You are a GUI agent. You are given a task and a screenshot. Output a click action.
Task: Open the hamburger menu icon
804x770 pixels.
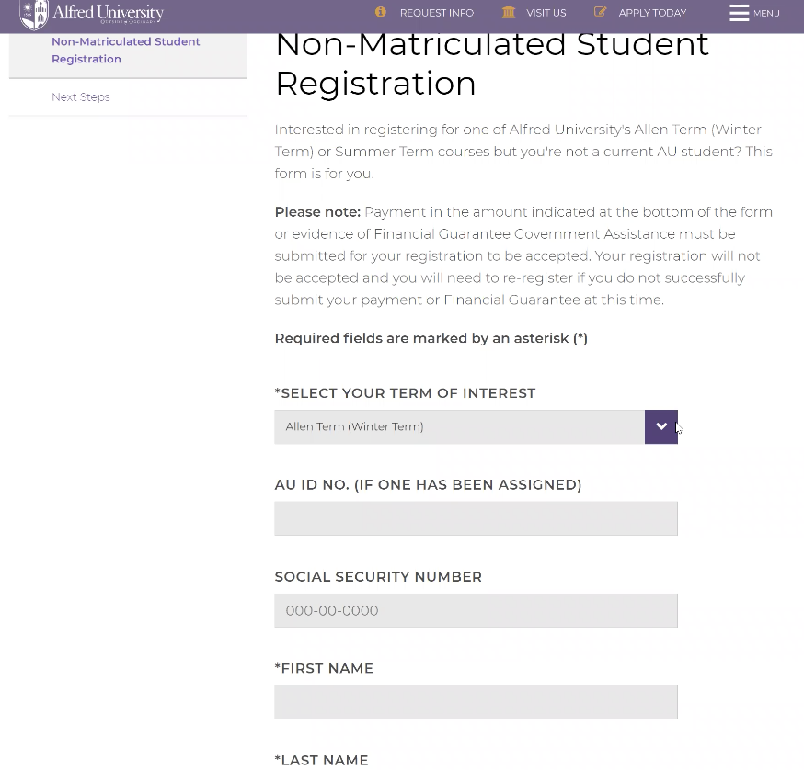pos(739,13)
